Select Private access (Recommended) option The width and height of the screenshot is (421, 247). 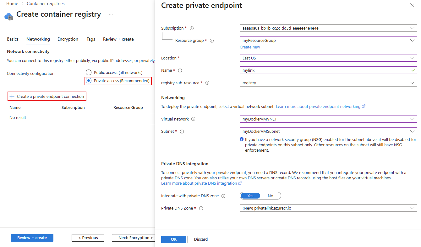[89, 81]
